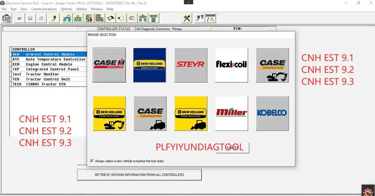Select the Miller brand tile
This screenshot has width=375, height=196.
click(231, 113)
